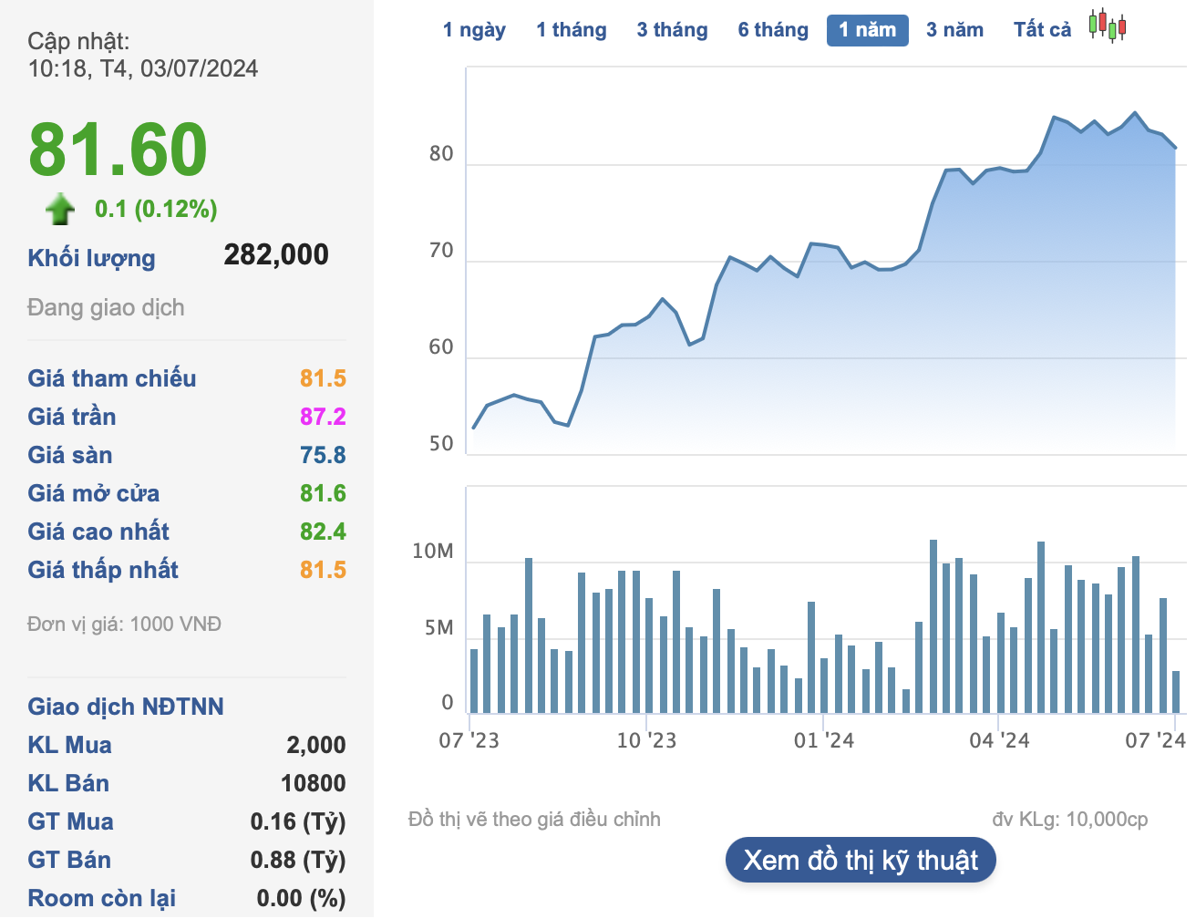The height and width of the screenshot is (919, 1196).
Task: Click the 07 '24 x-axis label
Action: click(1155, 740)
